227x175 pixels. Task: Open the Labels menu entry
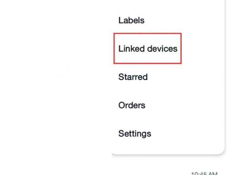click(131, 20)
